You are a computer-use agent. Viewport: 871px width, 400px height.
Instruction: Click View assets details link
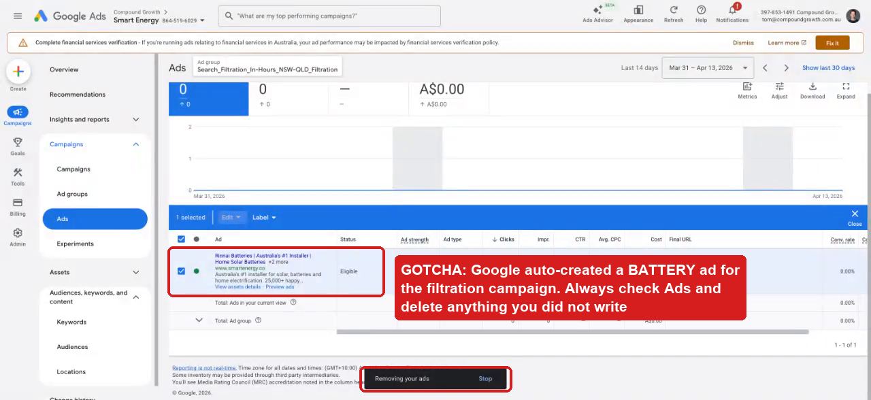coord(237,287)
